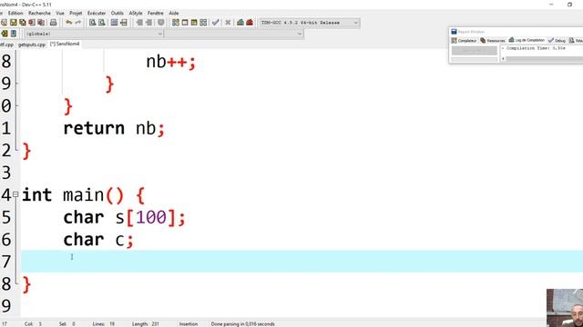Open Replace with the second magnifier icon
583x327 pixels.
(x=101, y=23)
